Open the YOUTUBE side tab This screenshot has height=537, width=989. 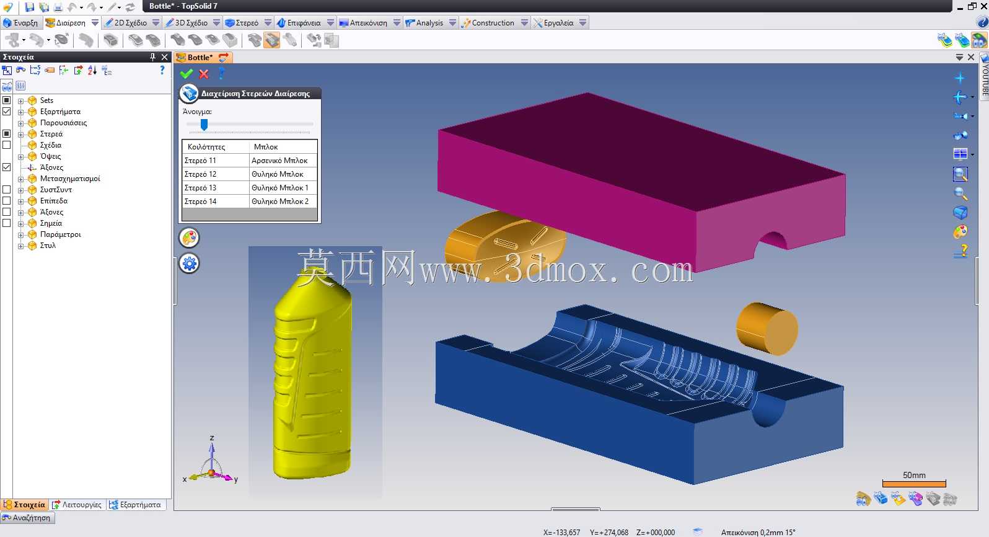coord(984,77)
